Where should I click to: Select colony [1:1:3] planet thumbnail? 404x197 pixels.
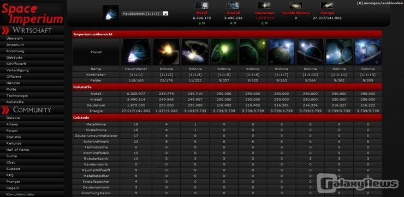pyautogui.click(x=195, y=52)
